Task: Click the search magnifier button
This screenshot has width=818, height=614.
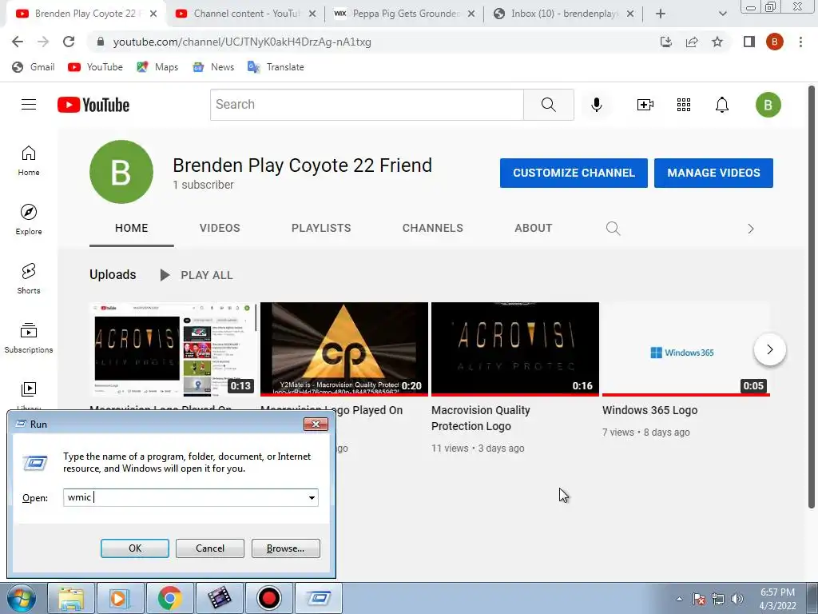Action: tap(548, 105)
